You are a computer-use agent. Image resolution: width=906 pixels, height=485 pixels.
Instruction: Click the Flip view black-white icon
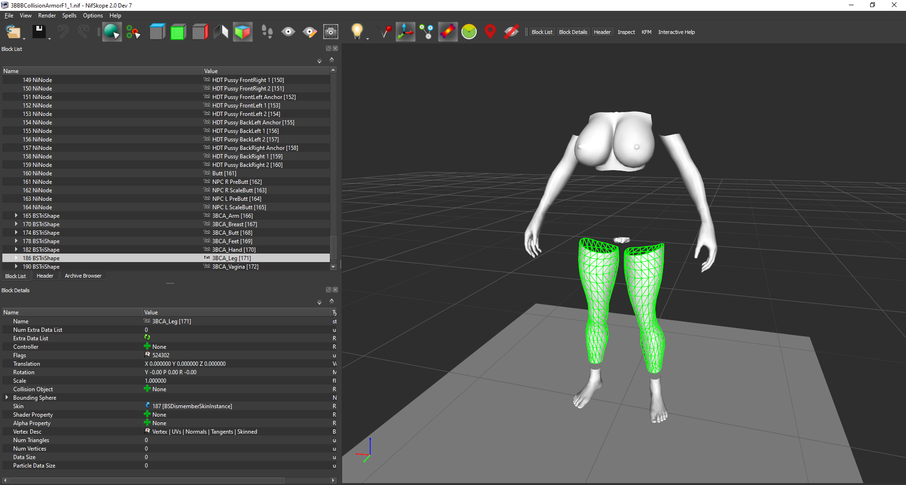[221, 32]
